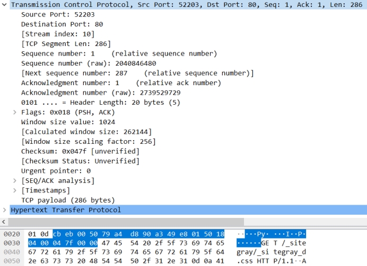This screenshot has width=367, height=266.
Task: Select the Urgent pointer: 0 field
Action: (x=56, y=171)
